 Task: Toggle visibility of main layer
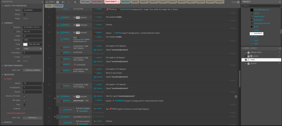[x=246, y=60]
